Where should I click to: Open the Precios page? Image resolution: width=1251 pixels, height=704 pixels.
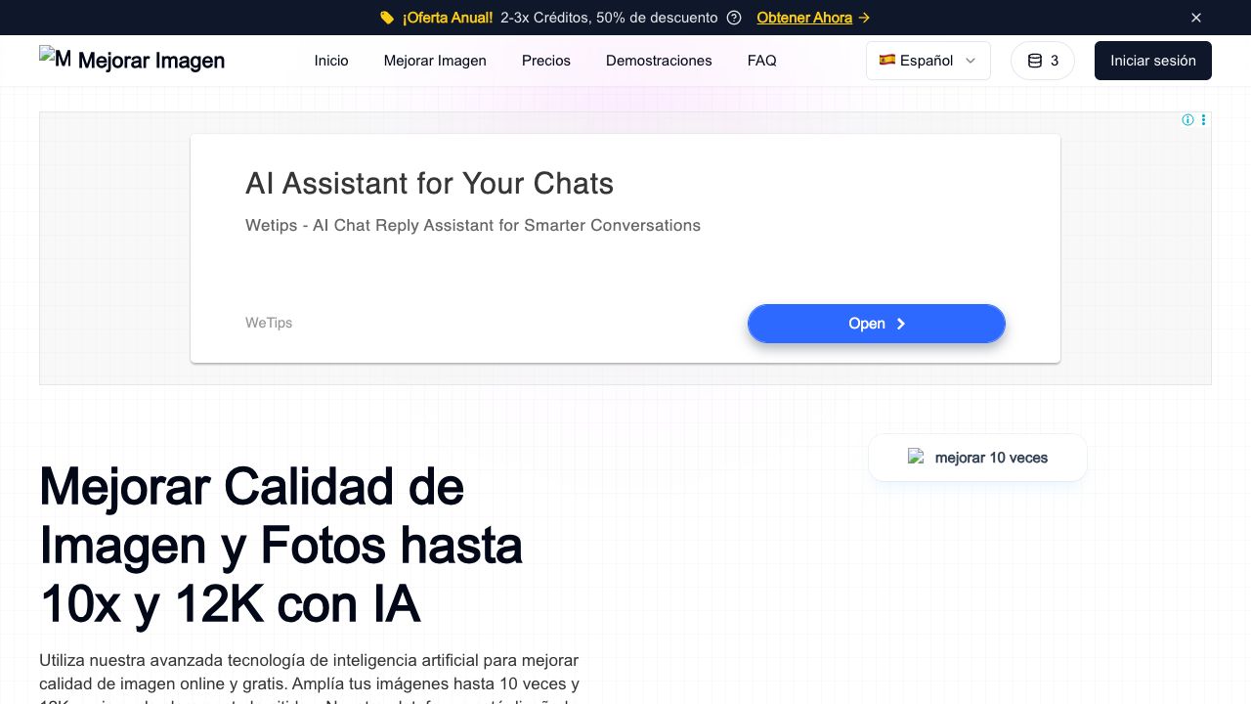pos(546,61)
